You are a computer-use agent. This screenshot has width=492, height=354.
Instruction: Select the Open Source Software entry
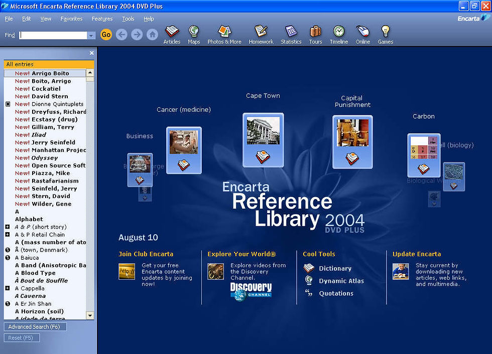45,165
